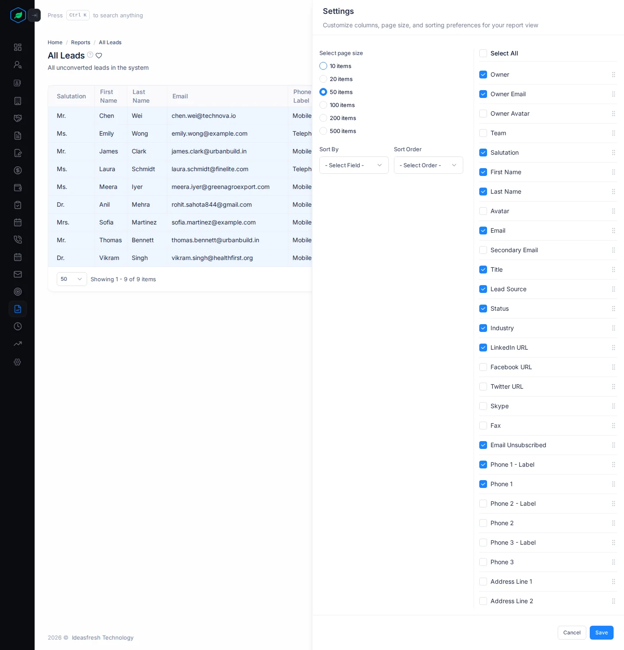The width and height of the screenshot is (624, 650).
Task: Open the mail envelope icon in sidebar
Action: point(18,274)
